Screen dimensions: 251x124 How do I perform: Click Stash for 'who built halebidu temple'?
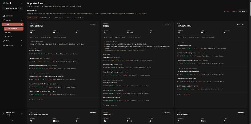point(134,101)
